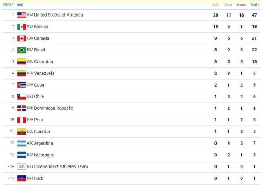Sort table by NOC column header
This screenshot has width=261, height=185.
[x=20, y=4]
